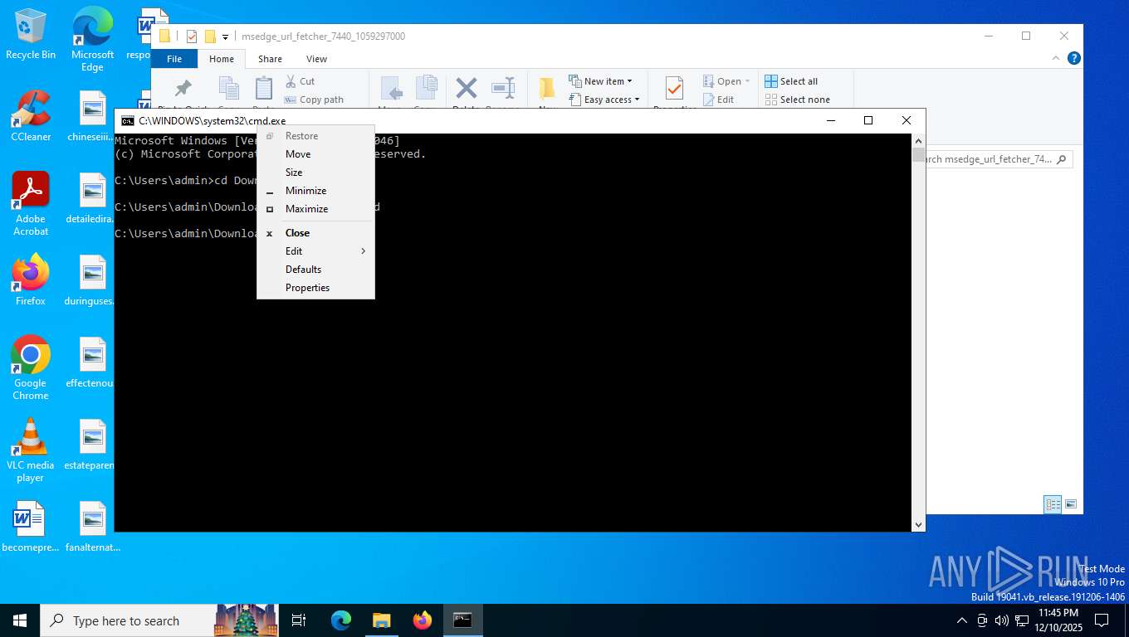Screen dimensions: 1129x637
Task: Open Edge from the taskbar
Action: 341,620
